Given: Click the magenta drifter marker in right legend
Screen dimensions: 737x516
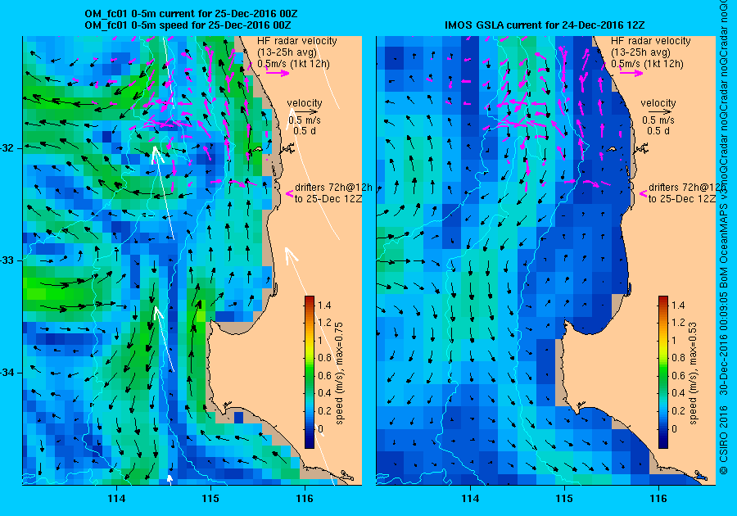Looking at the screenshot, I should (643, 193).
